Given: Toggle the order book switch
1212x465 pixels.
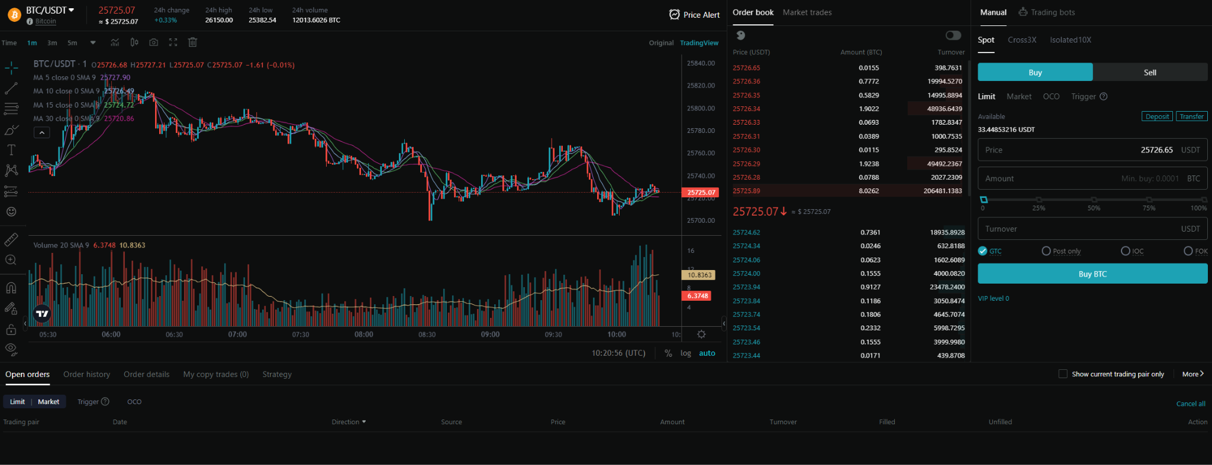Looking at the screenshot, I should 953,35.
